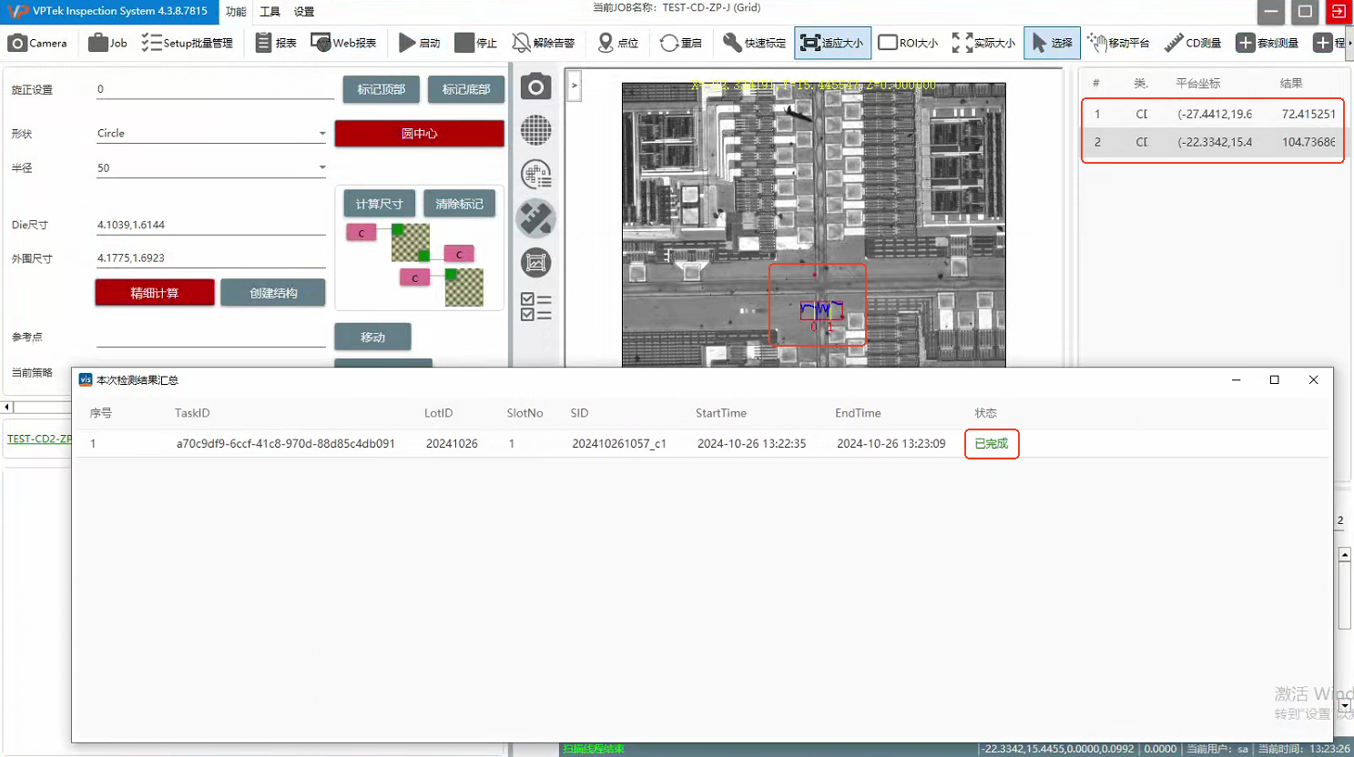
Task: Click TaskID a70c9df9-6ccf-41c8-970d-88d85c4db091
Action: pyautogui.click(x=285, y=443)
